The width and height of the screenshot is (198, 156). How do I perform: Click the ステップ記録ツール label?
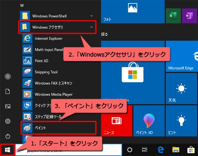pos(48,117)
